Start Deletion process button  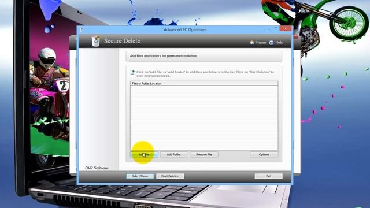170,176
